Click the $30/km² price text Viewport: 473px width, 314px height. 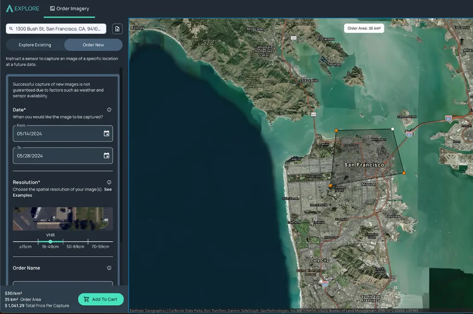click(13, 293)
